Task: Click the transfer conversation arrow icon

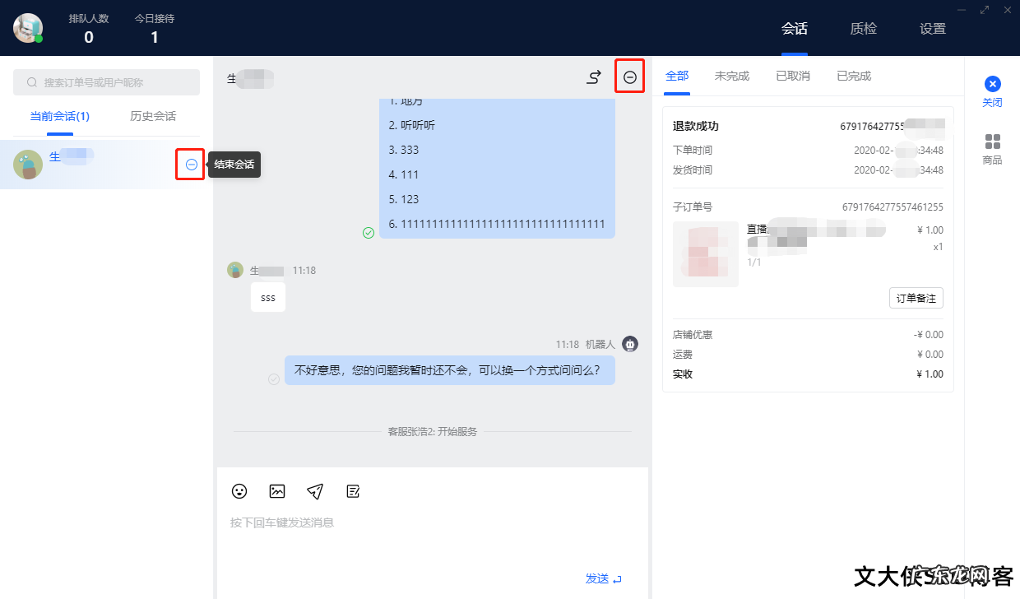Action: [x=594, y=77]
